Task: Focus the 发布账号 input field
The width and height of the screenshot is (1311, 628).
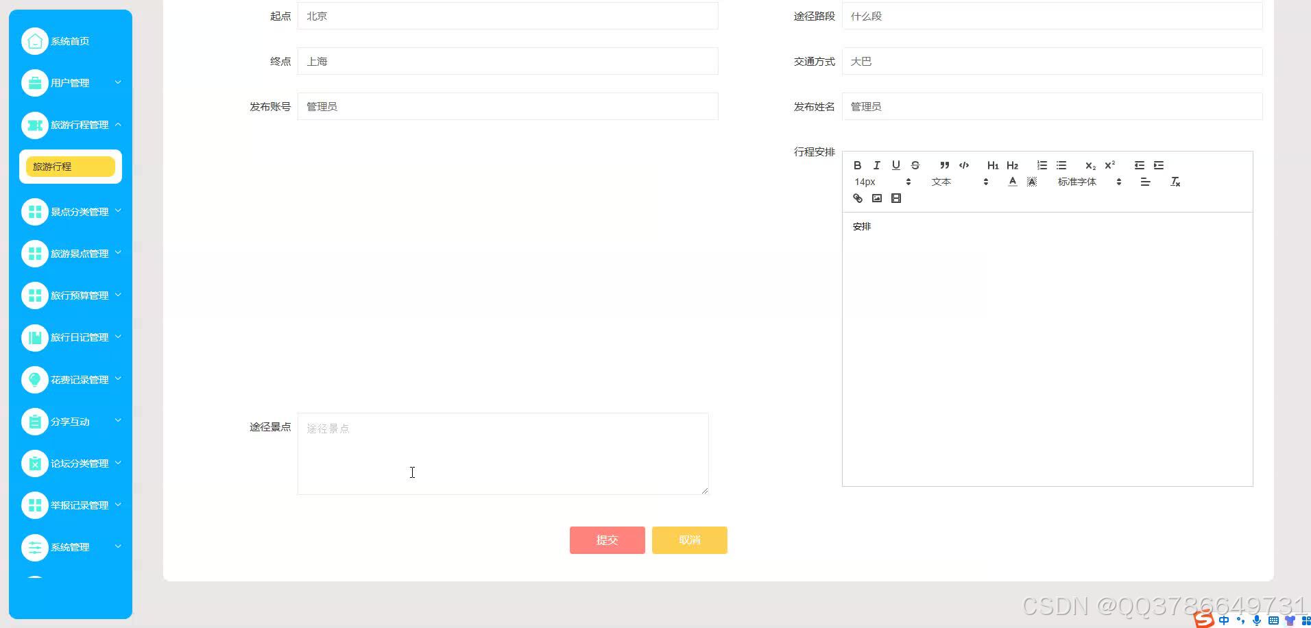Action: click(x=507, y=106)
